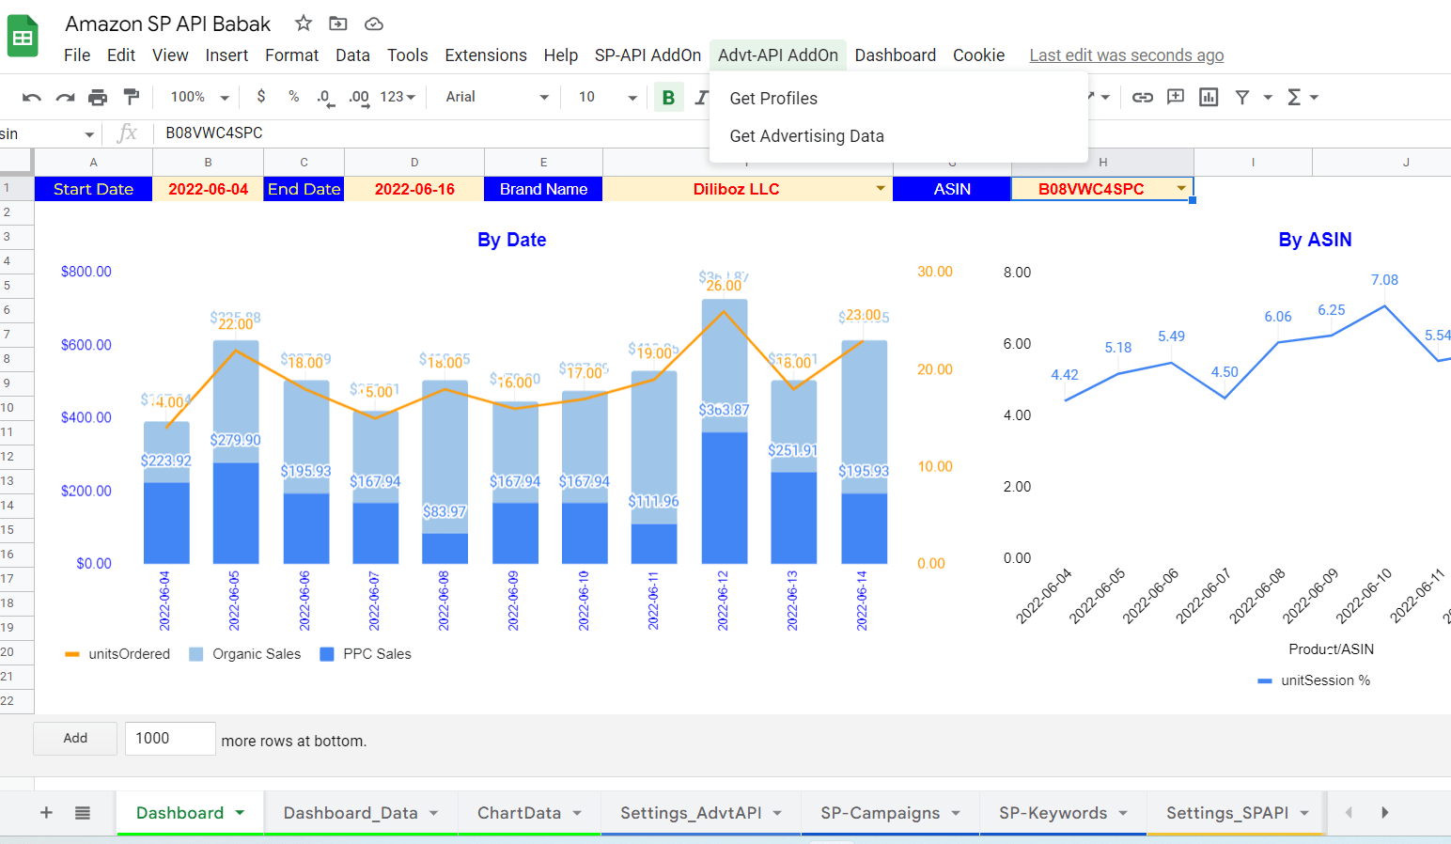1451x844 pixels.
Task: Open the Google Sheets home icon
Action: (23, 38)
